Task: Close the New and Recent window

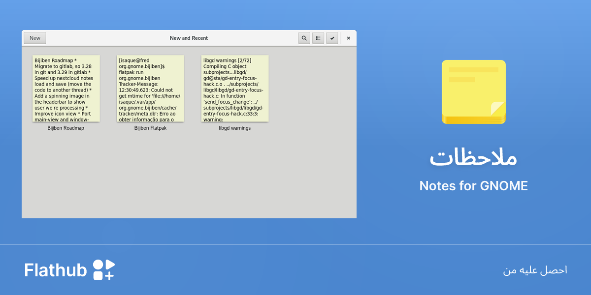Action: click(348, 38)
